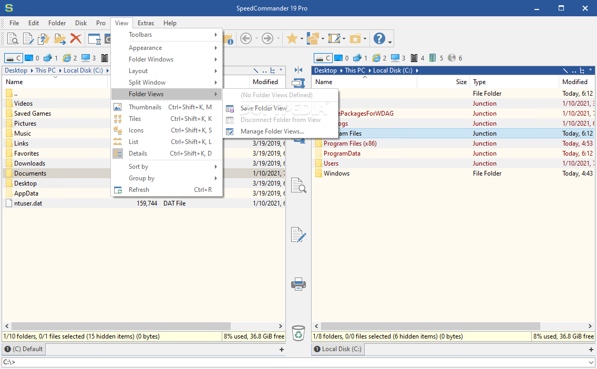Open the Extras menu
597x369 pixels.
(146, 23)
